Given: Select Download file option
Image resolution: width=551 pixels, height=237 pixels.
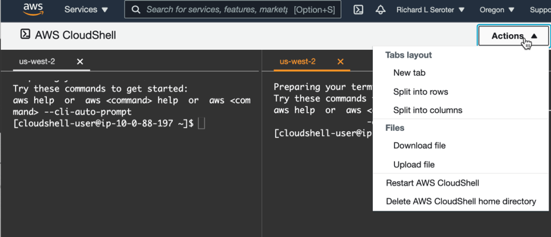Looking at the screenshot, I should (419, 146).
